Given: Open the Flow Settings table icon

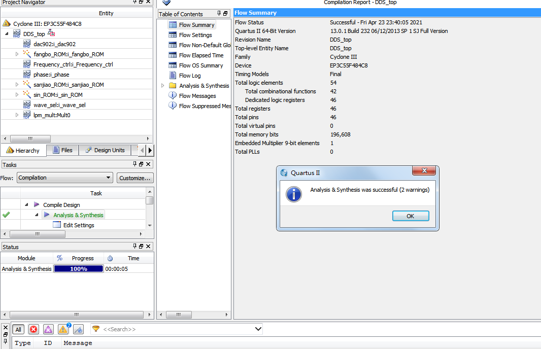Looking at the screenshot, I should click(173, 35).
